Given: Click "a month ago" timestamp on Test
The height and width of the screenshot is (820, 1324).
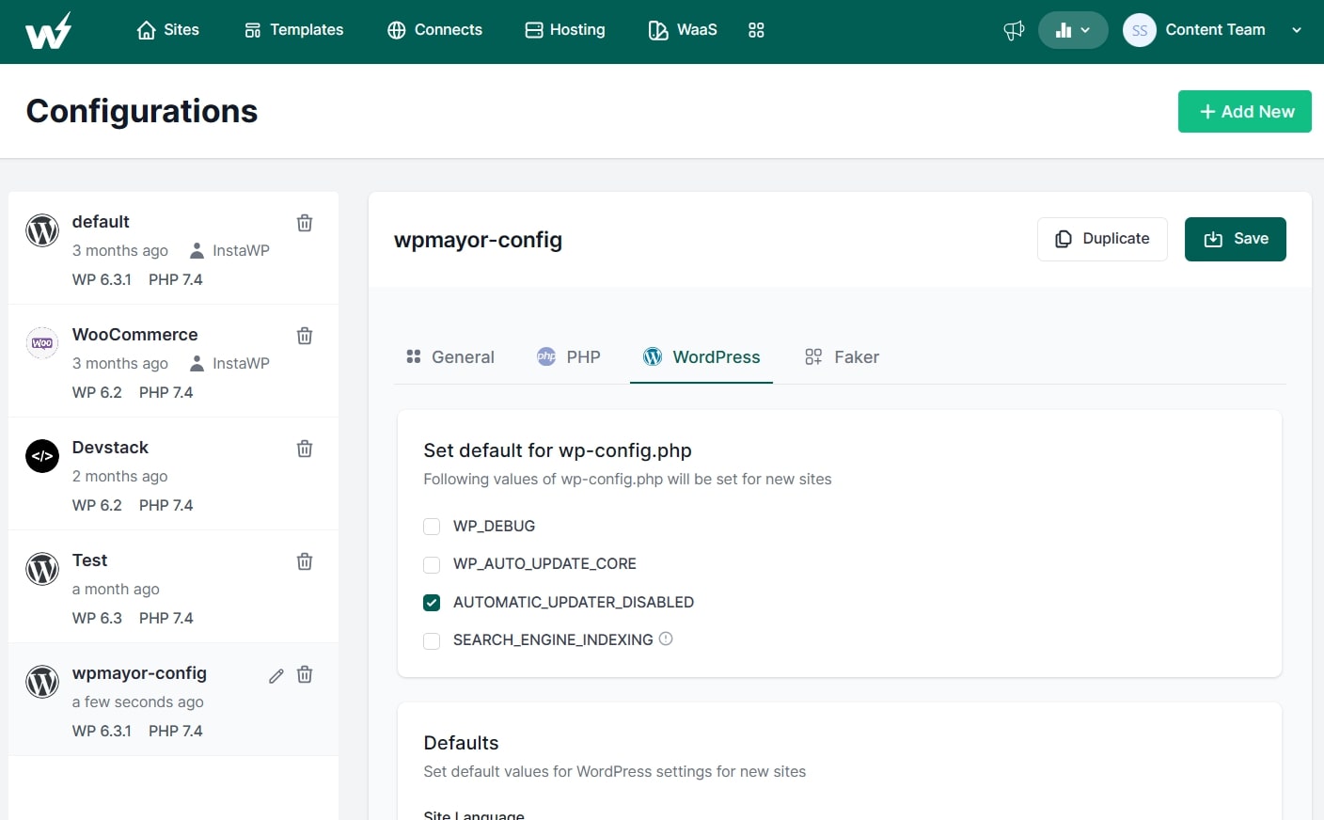Looking at the screenshot, I should click(x=116, y=589).
